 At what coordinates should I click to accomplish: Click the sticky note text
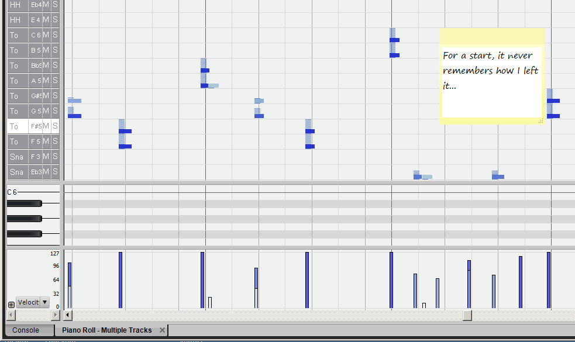coord(490,71)
